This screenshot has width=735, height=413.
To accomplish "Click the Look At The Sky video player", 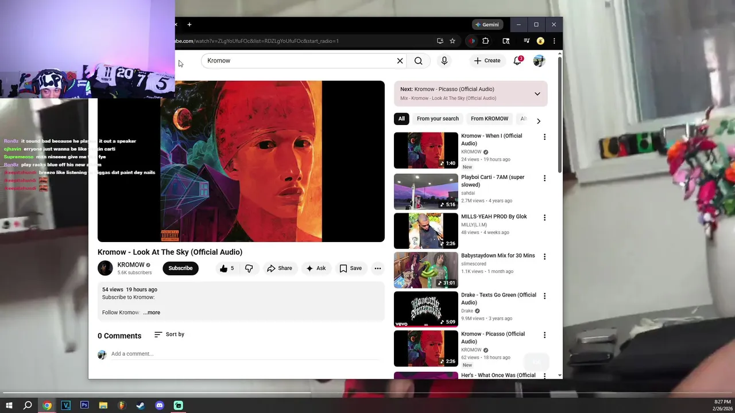I will pyautogui.click(x=241, y=161).
